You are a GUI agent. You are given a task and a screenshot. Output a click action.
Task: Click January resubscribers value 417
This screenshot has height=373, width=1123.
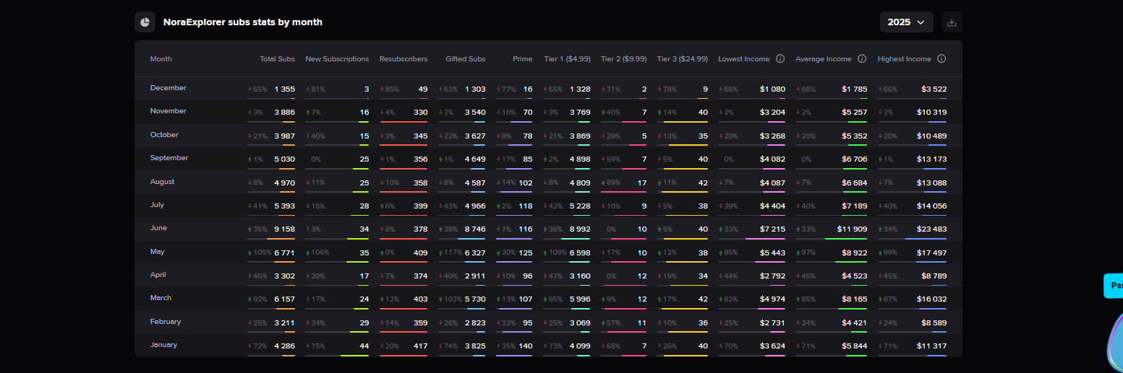(x=421, y=346)
